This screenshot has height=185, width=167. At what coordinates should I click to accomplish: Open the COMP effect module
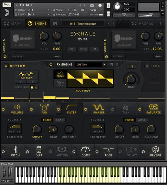86,152
